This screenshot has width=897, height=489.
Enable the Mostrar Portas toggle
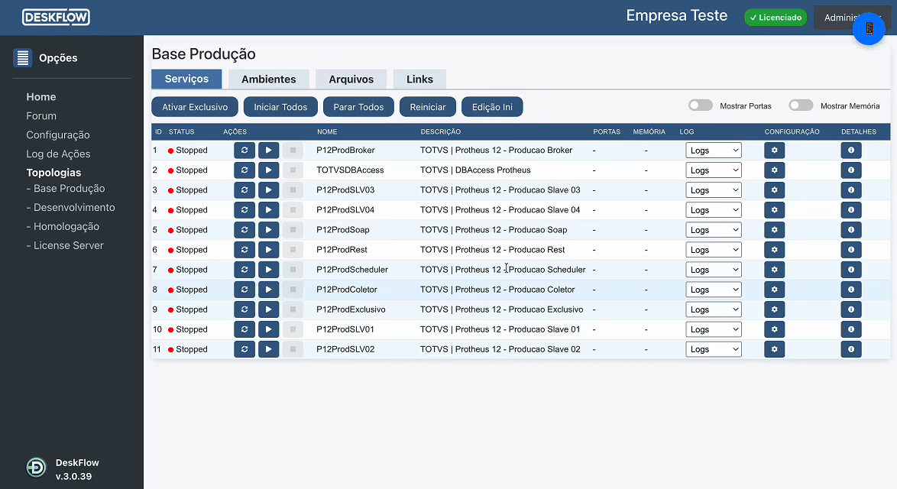[x=700, y=106]
